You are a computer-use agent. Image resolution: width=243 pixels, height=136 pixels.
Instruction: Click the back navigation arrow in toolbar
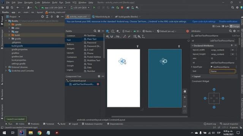tap(18, 8)
